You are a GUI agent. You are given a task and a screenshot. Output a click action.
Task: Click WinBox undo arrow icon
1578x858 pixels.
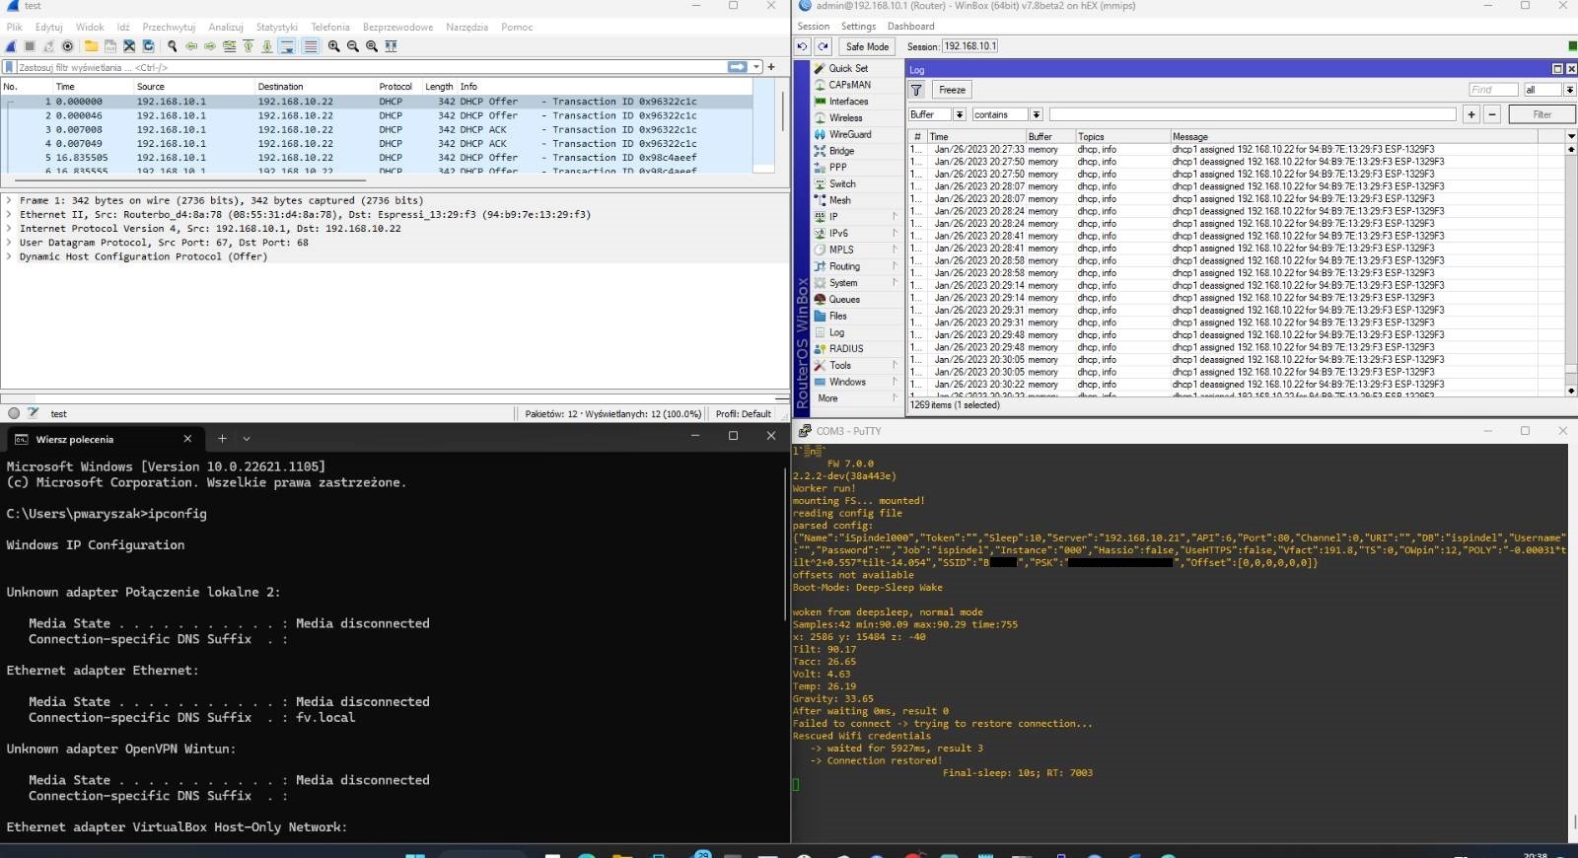click(803, 46)
